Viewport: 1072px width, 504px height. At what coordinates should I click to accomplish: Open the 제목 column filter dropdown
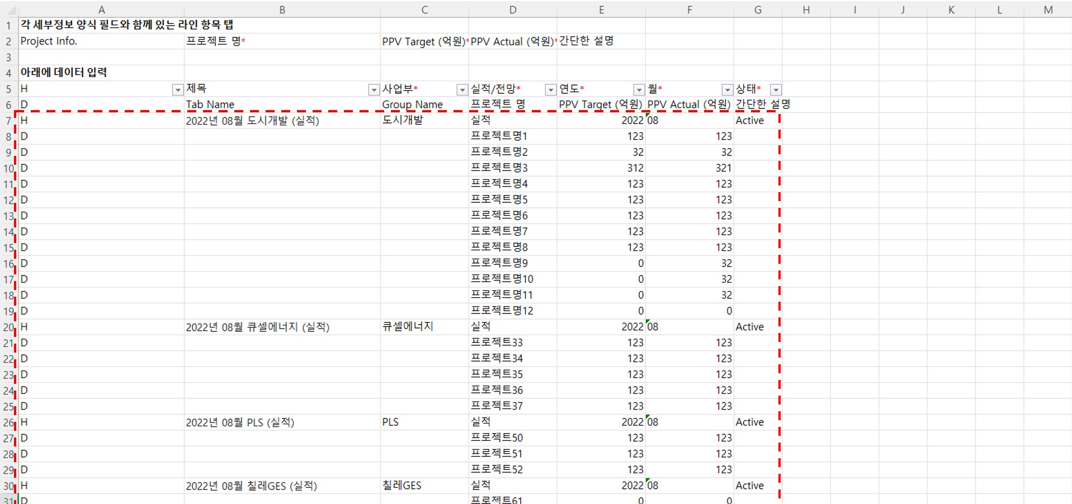(x=374, y=90)
